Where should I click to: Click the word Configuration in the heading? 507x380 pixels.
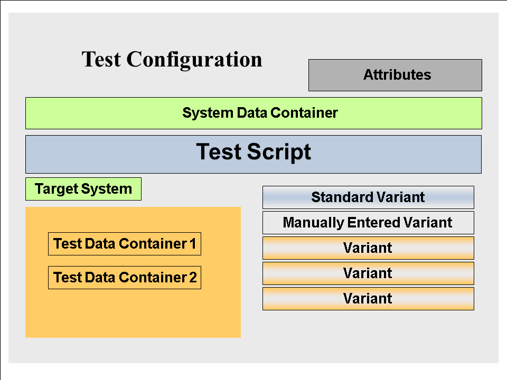click(194, 60)
